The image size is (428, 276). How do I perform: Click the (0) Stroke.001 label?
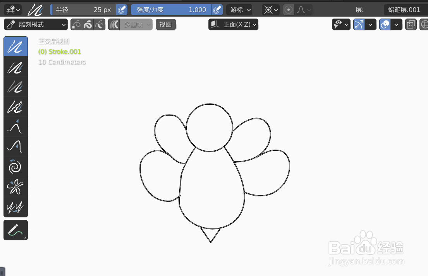coord(60,52)
